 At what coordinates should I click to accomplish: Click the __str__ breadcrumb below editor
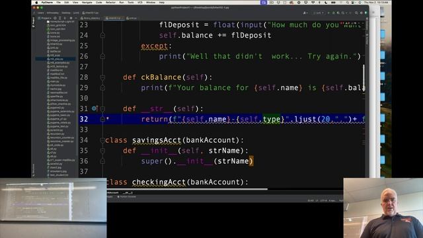pos(128,192)
